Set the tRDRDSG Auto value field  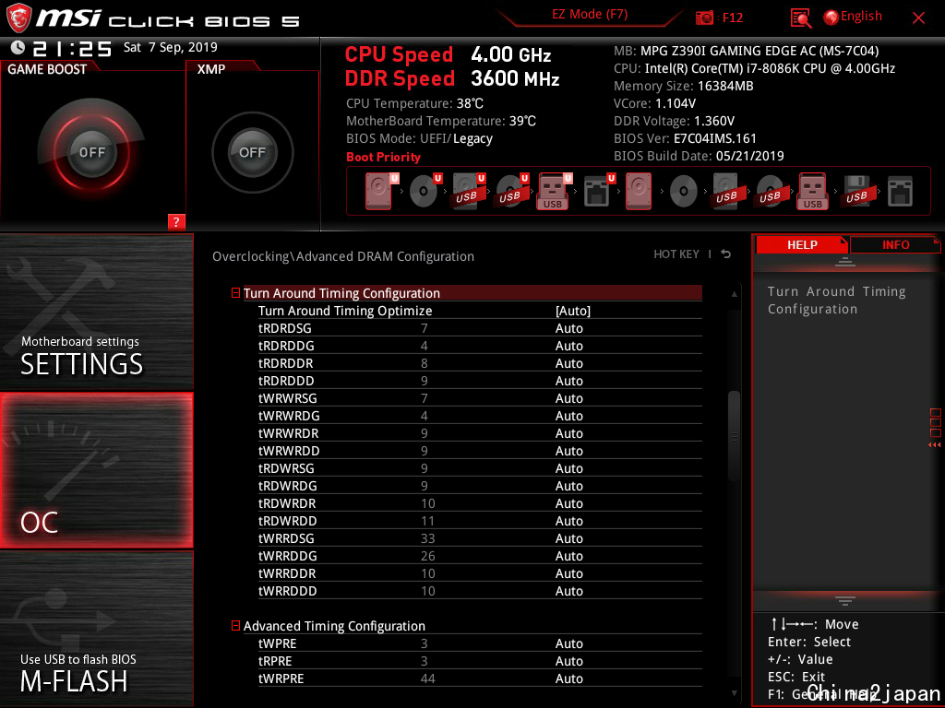pyautogui.click(x=568, y=328)
